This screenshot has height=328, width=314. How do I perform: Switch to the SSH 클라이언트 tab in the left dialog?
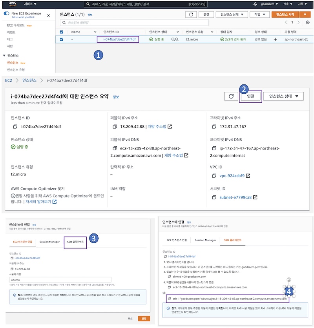pyautogui.click(x=75, y=242)
